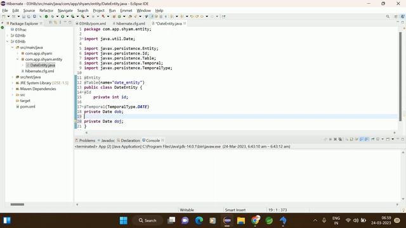Click the 'Smart Insert' status bar entry
This screenshot has width=406, height=228.
tap(235, 210)
